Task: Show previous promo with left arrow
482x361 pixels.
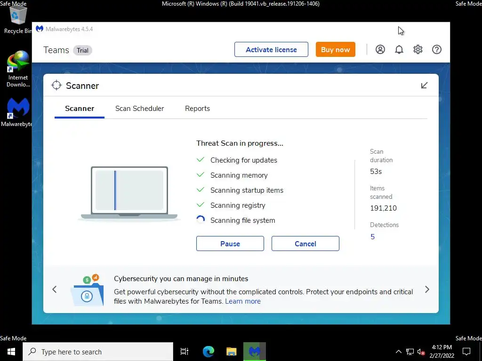Action: (x=55, y=289)
